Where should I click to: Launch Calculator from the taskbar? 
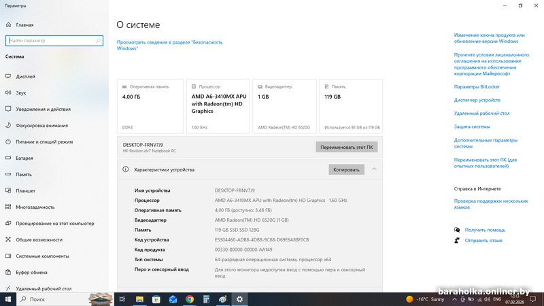click(x=206, y=299)
